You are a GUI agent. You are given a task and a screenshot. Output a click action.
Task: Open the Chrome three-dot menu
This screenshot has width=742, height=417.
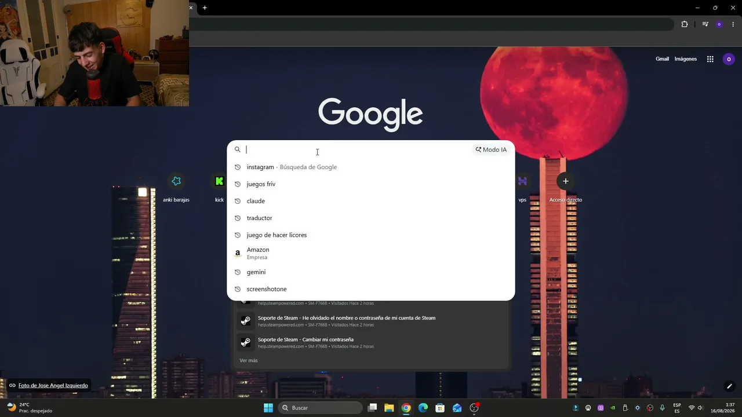[x=733, y=24]
